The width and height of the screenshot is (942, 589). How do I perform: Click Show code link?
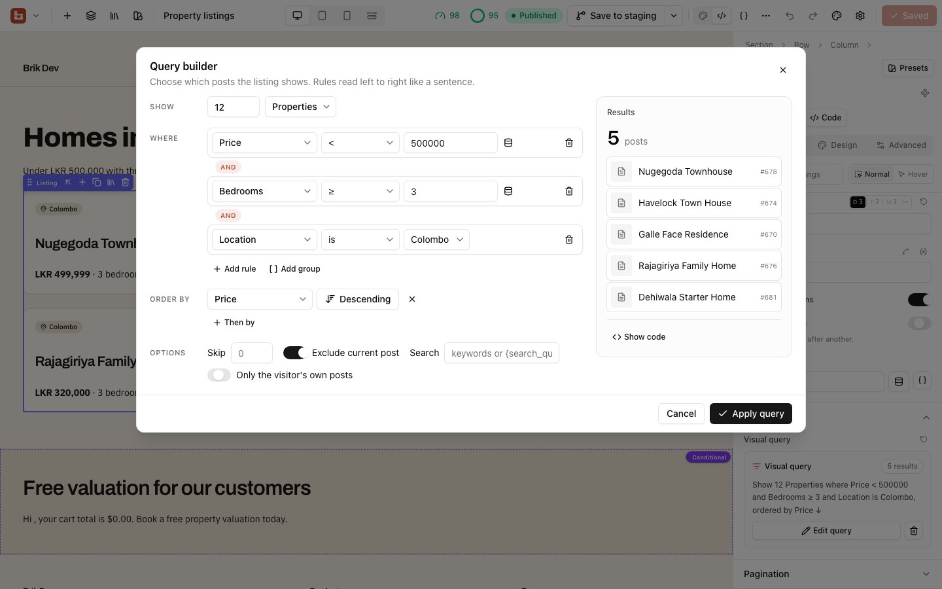[638, 337]
